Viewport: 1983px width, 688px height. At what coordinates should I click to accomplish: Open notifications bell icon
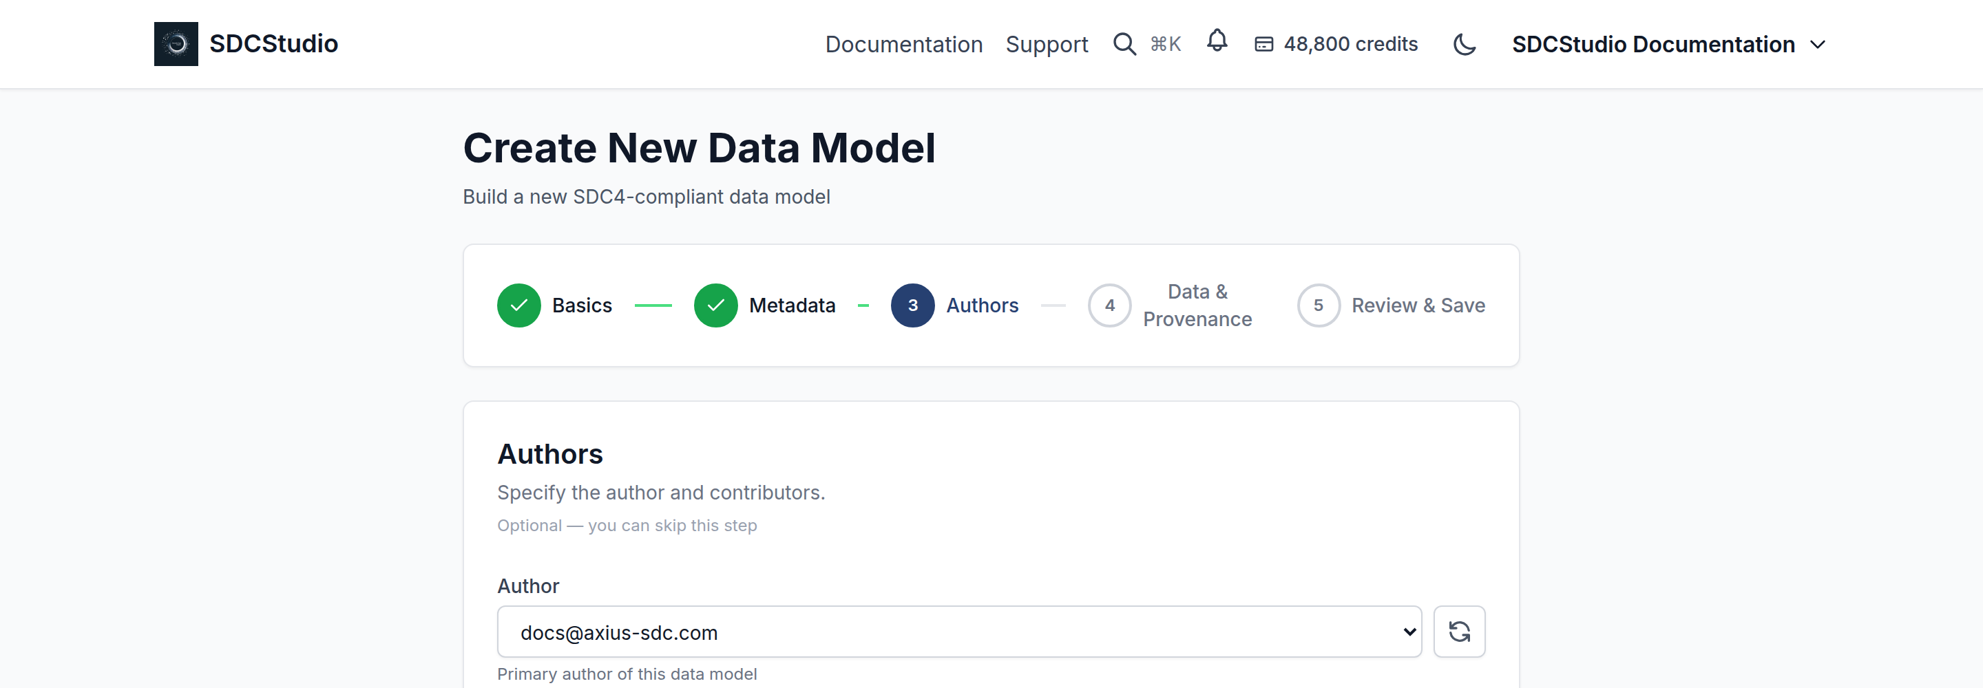1216,41
